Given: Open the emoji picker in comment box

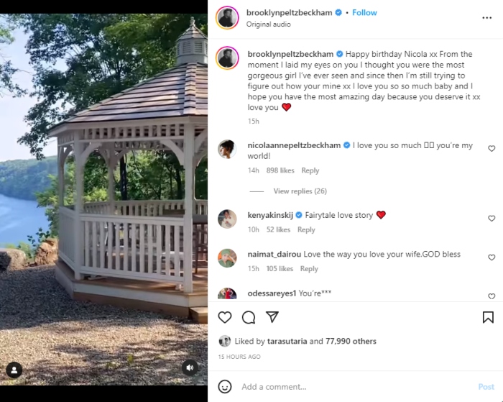Looking at the screenshot, I should (225, 386).
